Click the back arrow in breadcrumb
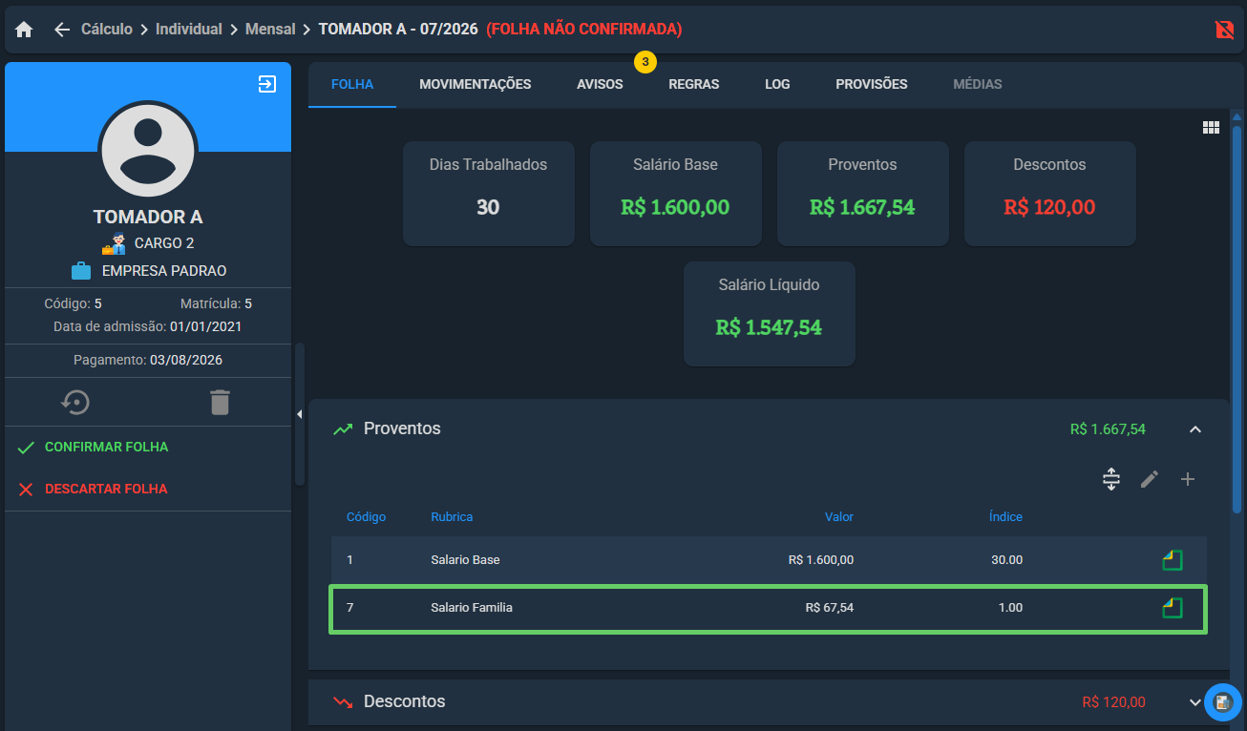 [x=62, y=30]
